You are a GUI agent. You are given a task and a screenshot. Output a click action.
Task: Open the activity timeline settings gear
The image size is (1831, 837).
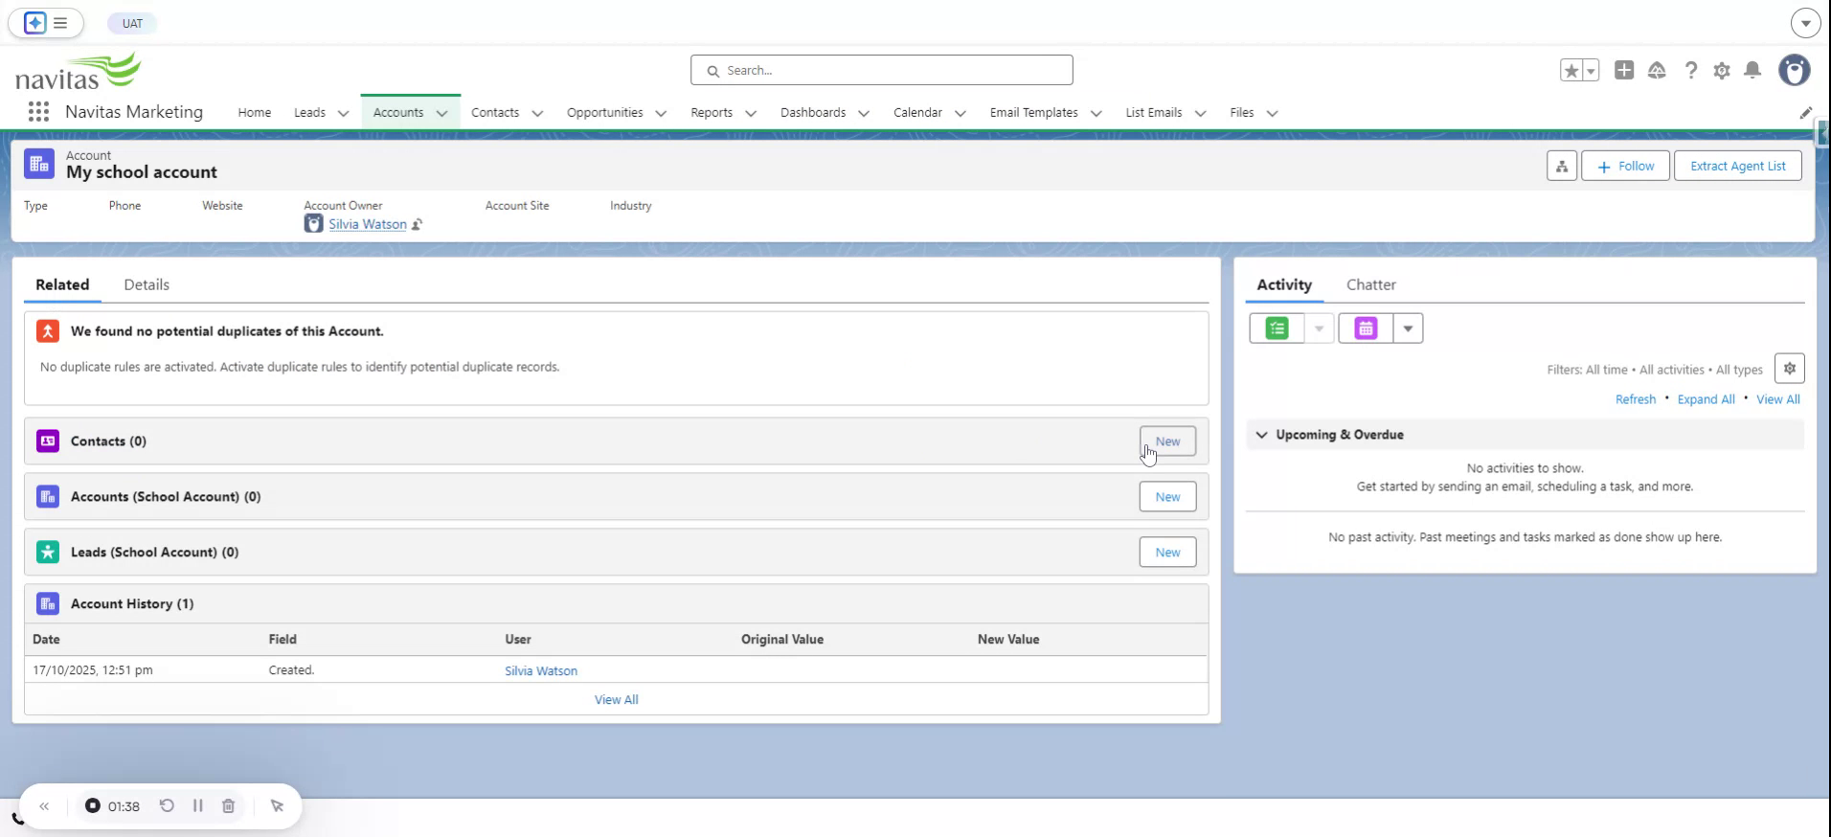[x=1790, y=369]
